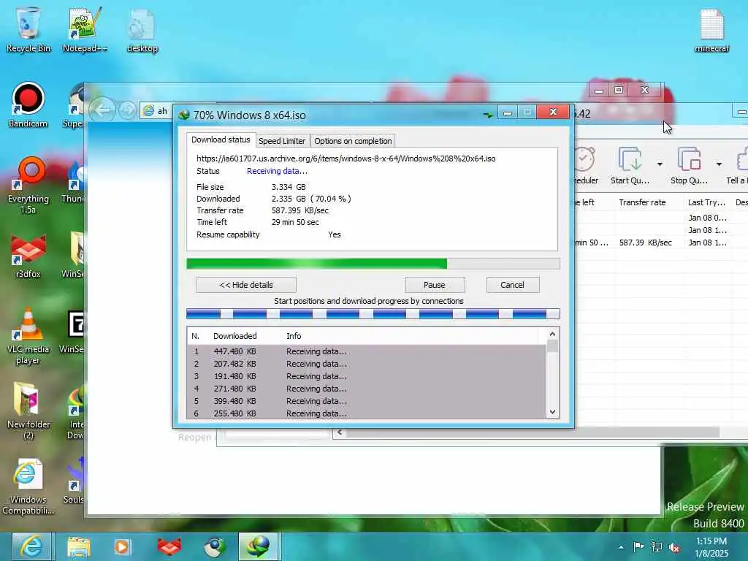Open the New folder (2) icon
The image size is (748, 561).
28,411
